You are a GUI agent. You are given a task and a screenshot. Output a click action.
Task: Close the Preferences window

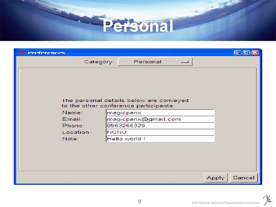[x=255, y=53]
